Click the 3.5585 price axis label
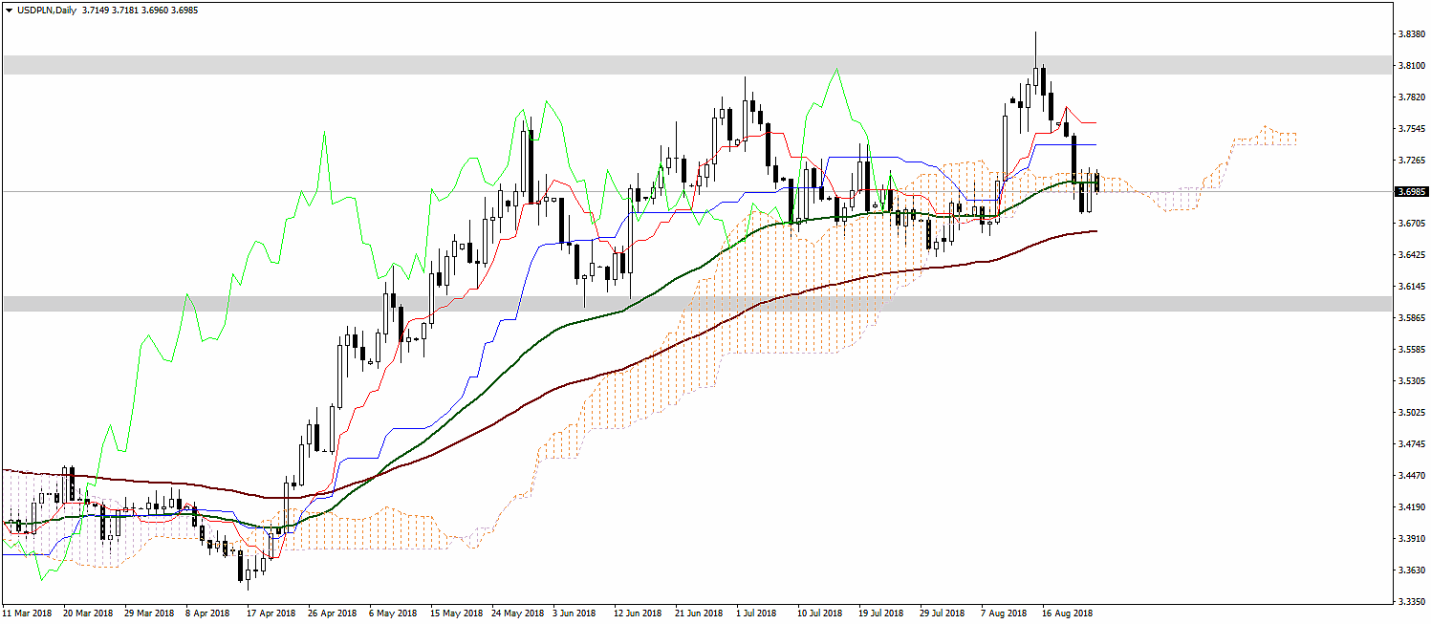 [1411, 349]
